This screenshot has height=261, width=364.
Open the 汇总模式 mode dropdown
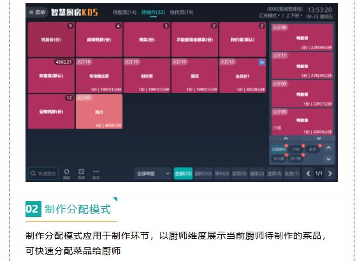point(269,16)
